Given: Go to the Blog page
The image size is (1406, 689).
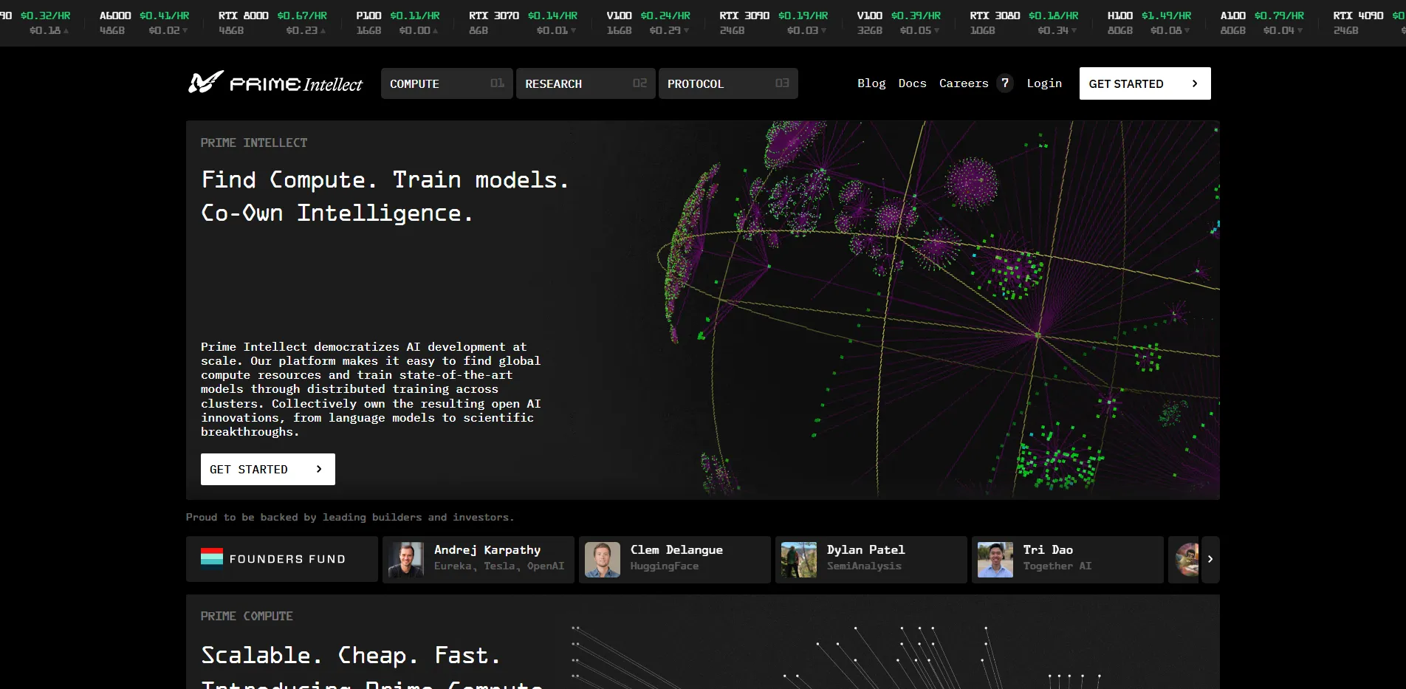Looking at the screenshot, I should 871,83.
